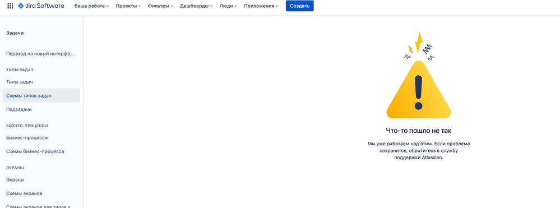The width and height of the screenshot is (560, 208).
Task: Click the Создать button
Action: [x=300, y=6]
